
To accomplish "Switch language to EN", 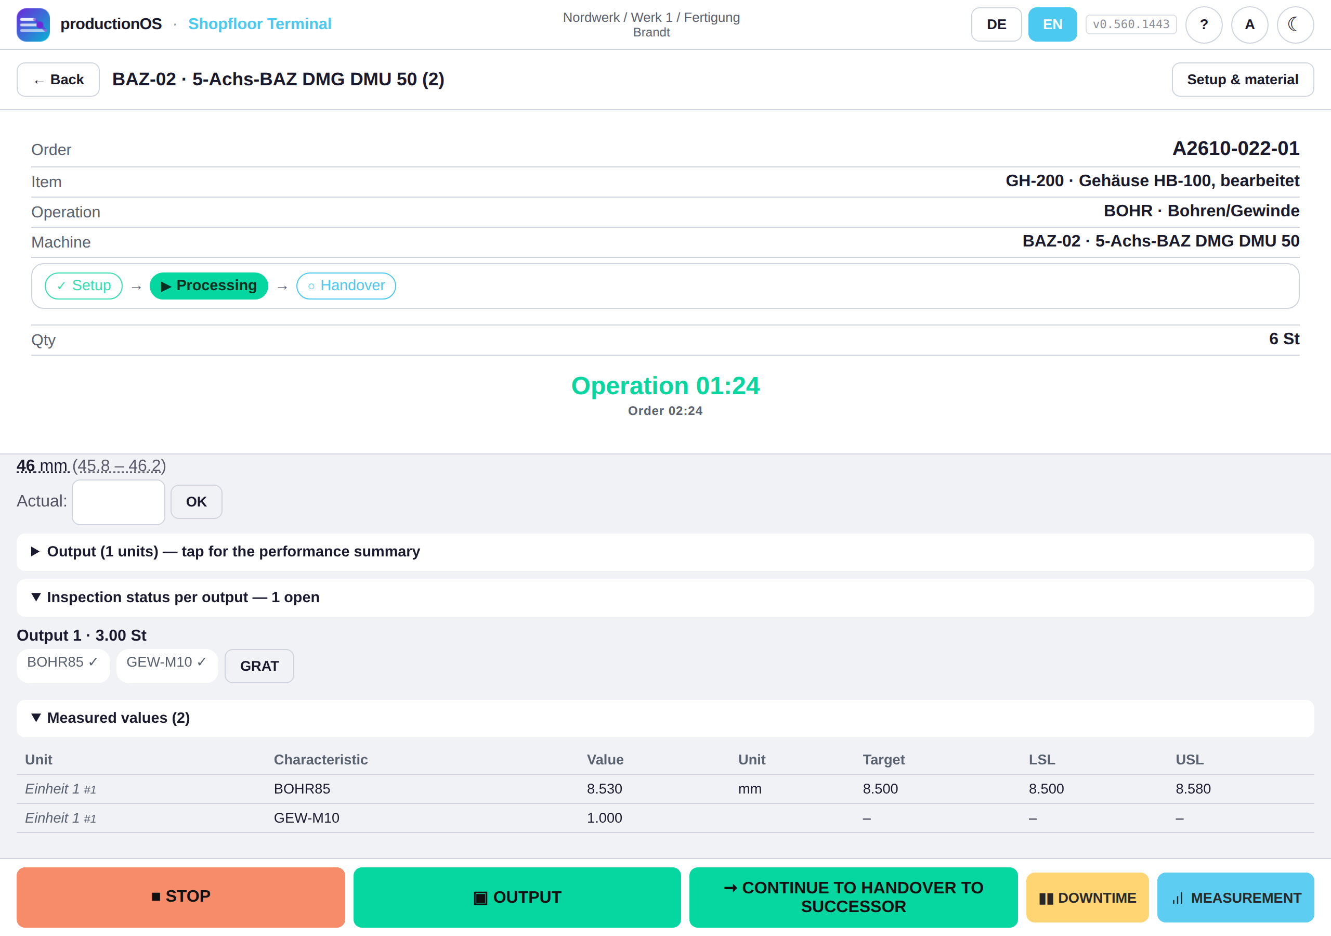I will pyautogui.click(x=1052, y=24).
